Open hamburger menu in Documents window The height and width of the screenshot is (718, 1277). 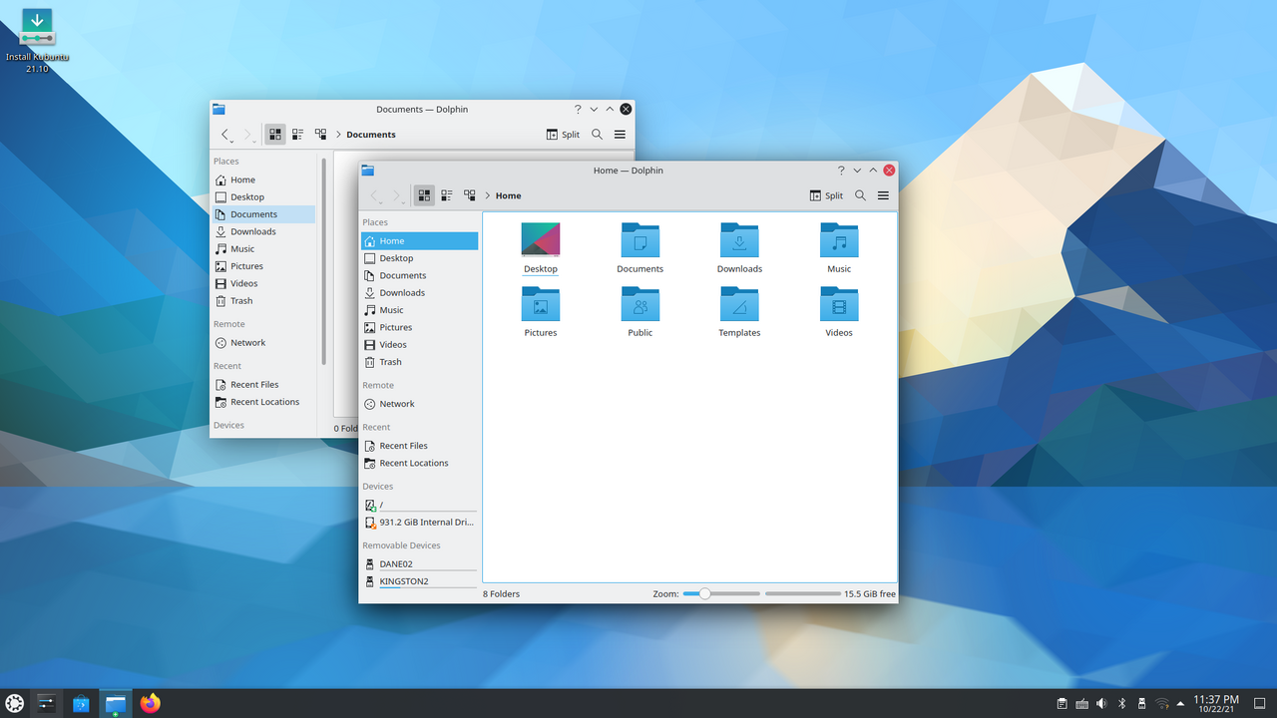click(x=620, y=135)
